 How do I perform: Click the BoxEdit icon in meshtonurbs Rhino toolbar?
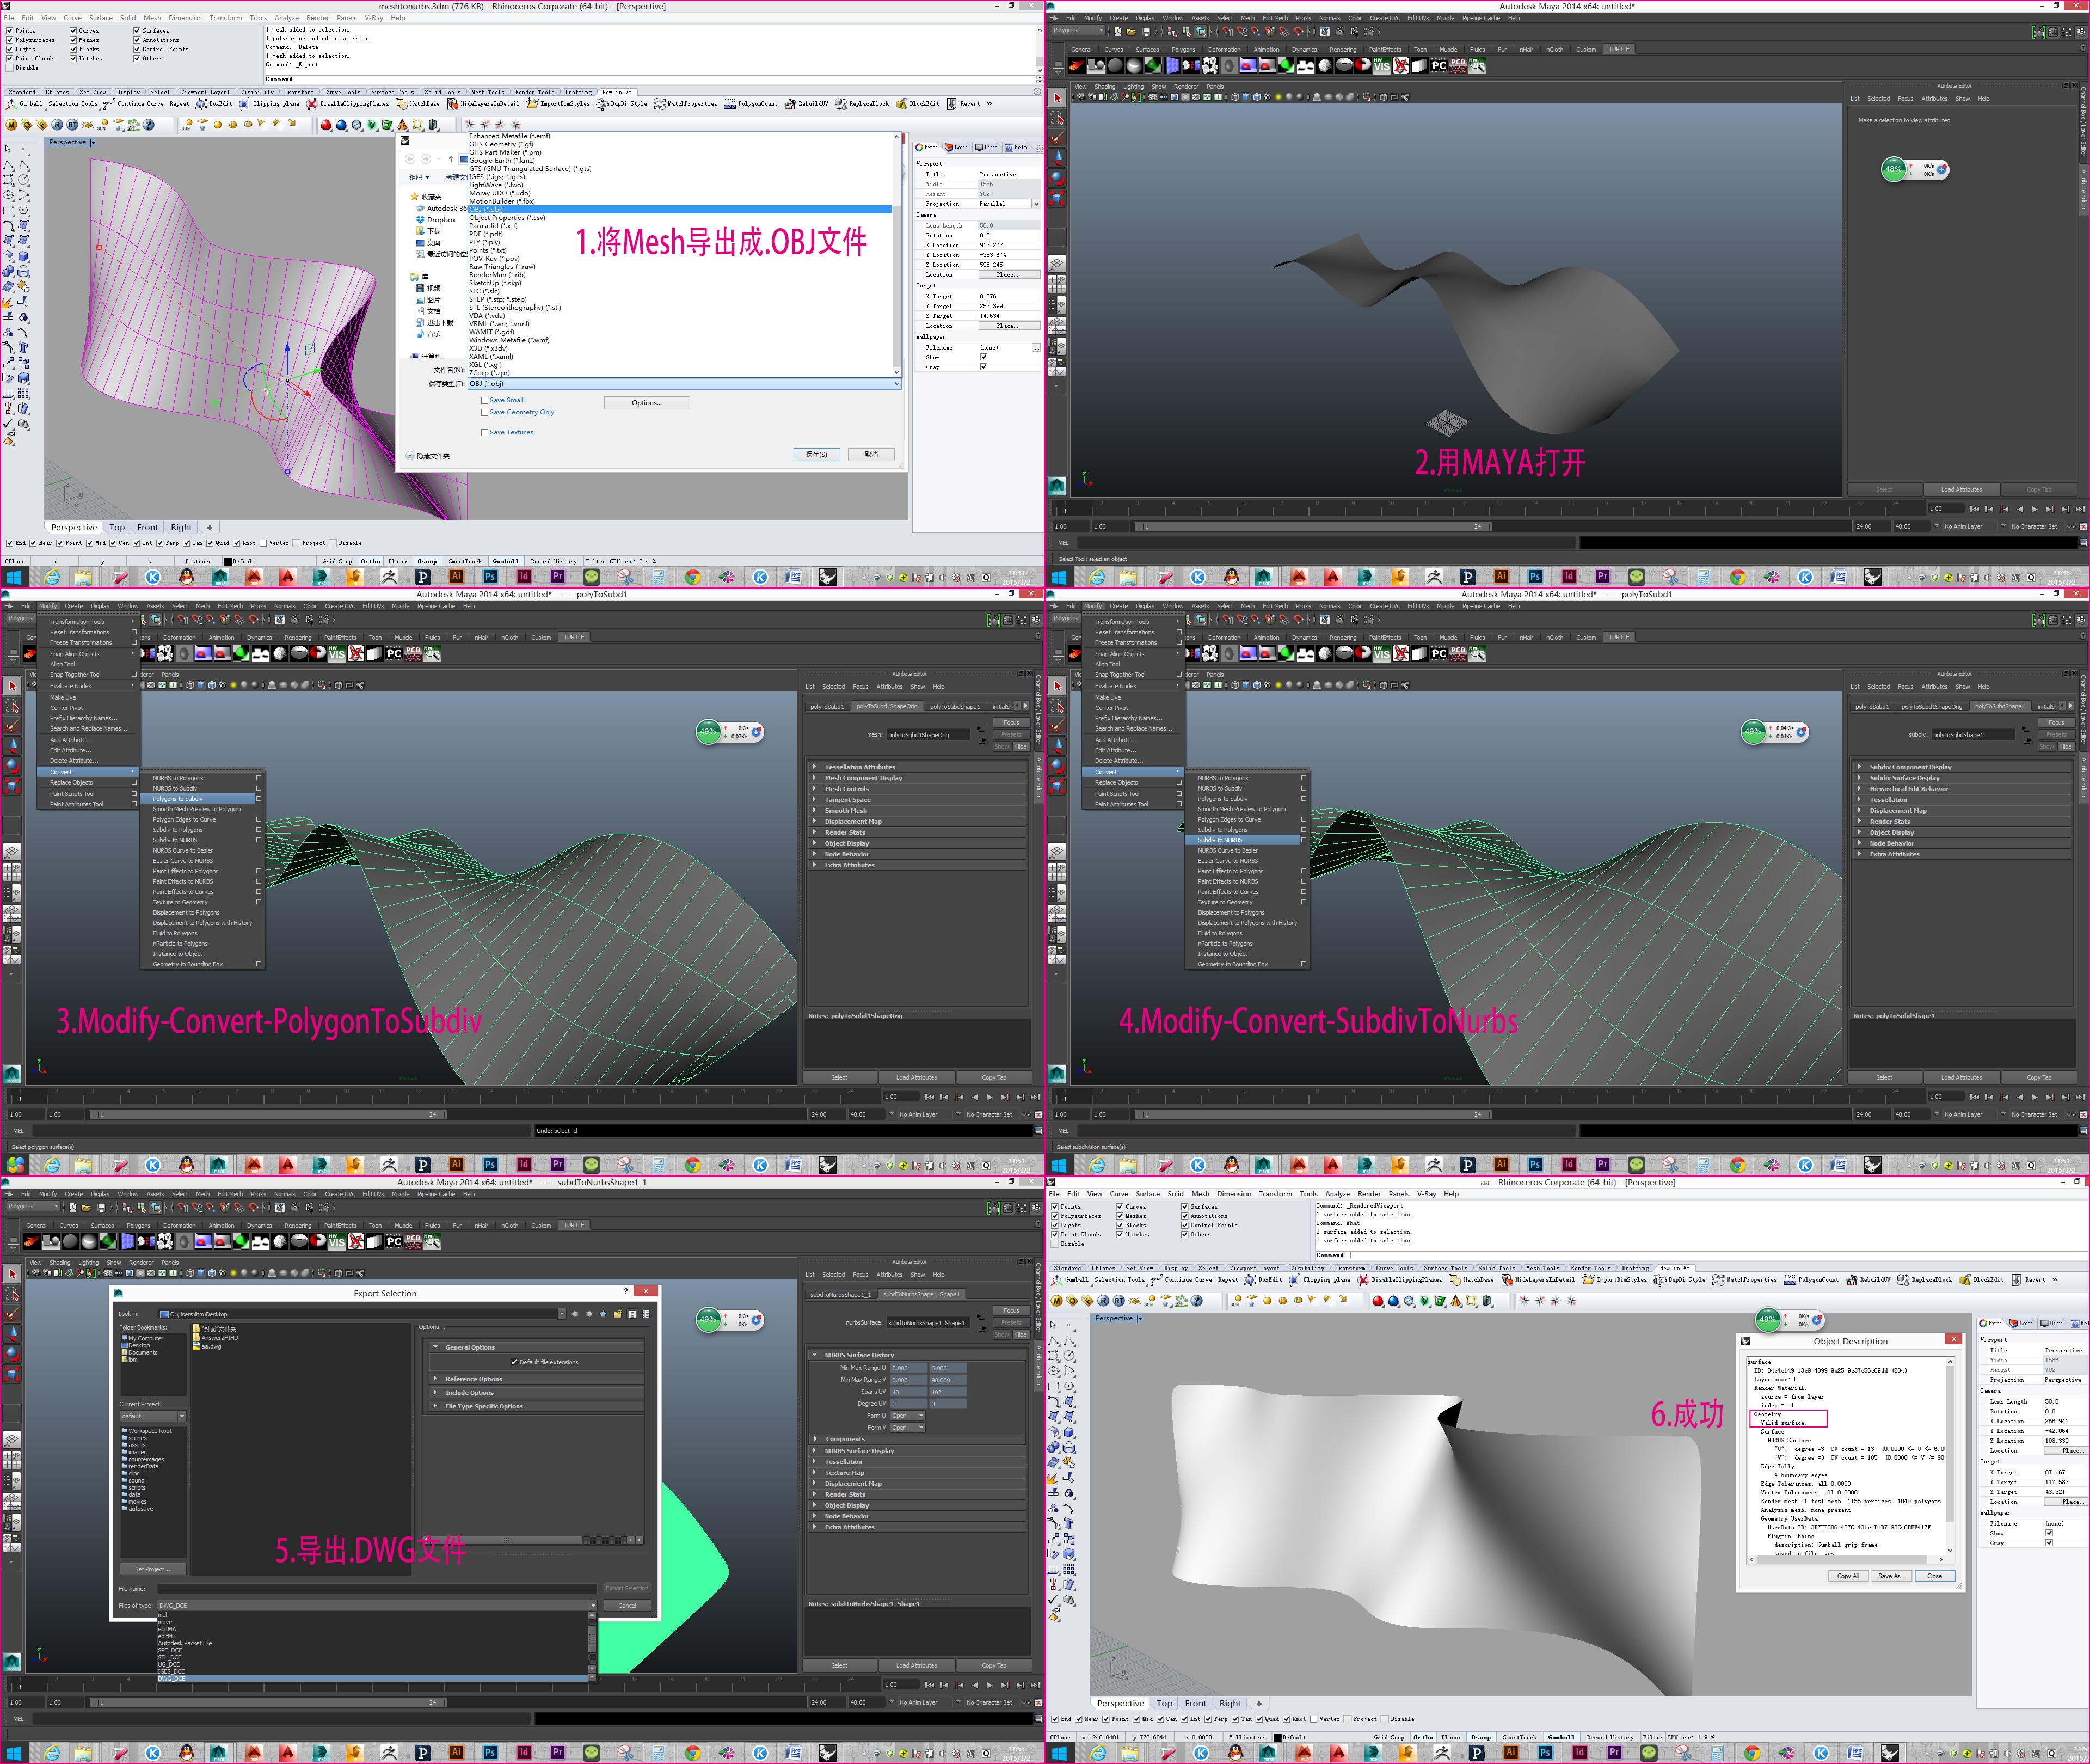[201, 104]
